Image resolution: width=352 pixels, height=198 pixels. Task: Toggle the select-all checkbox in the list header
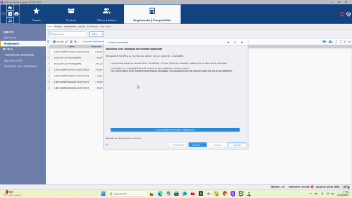(x=48, y=46)
